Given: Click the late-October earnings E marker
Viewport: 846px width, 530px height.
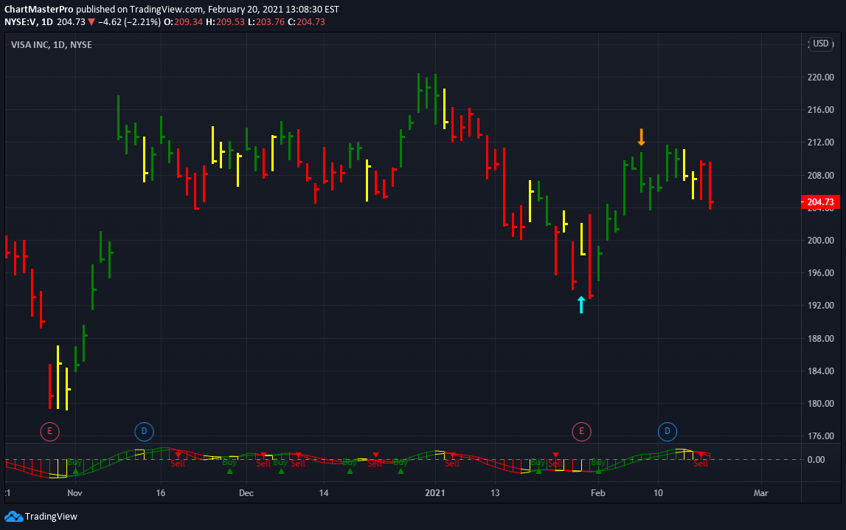Looking at the screenshot, I should pyautogui.click(x=49, y=431).
